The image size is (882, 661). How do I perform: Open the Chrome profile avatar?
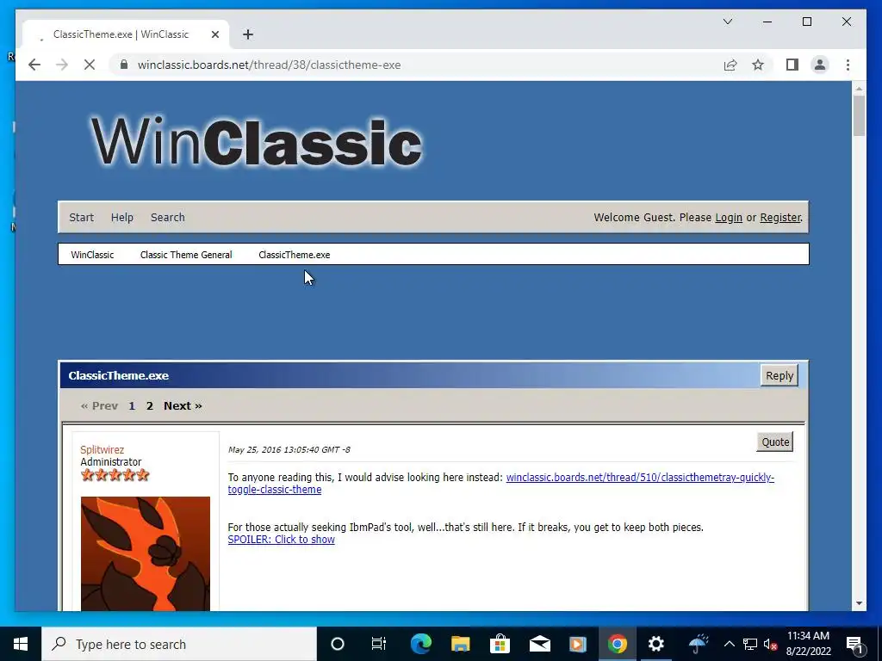point(820,65)
